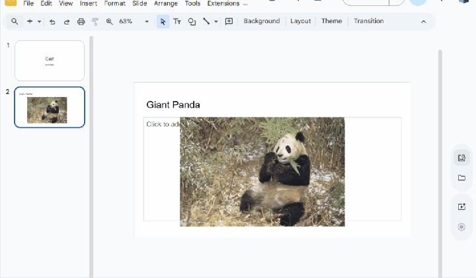The height and width of the screenshot is (278, 476).
Task: Open the line type dropdown arrow
Action: tap(216, 22)
